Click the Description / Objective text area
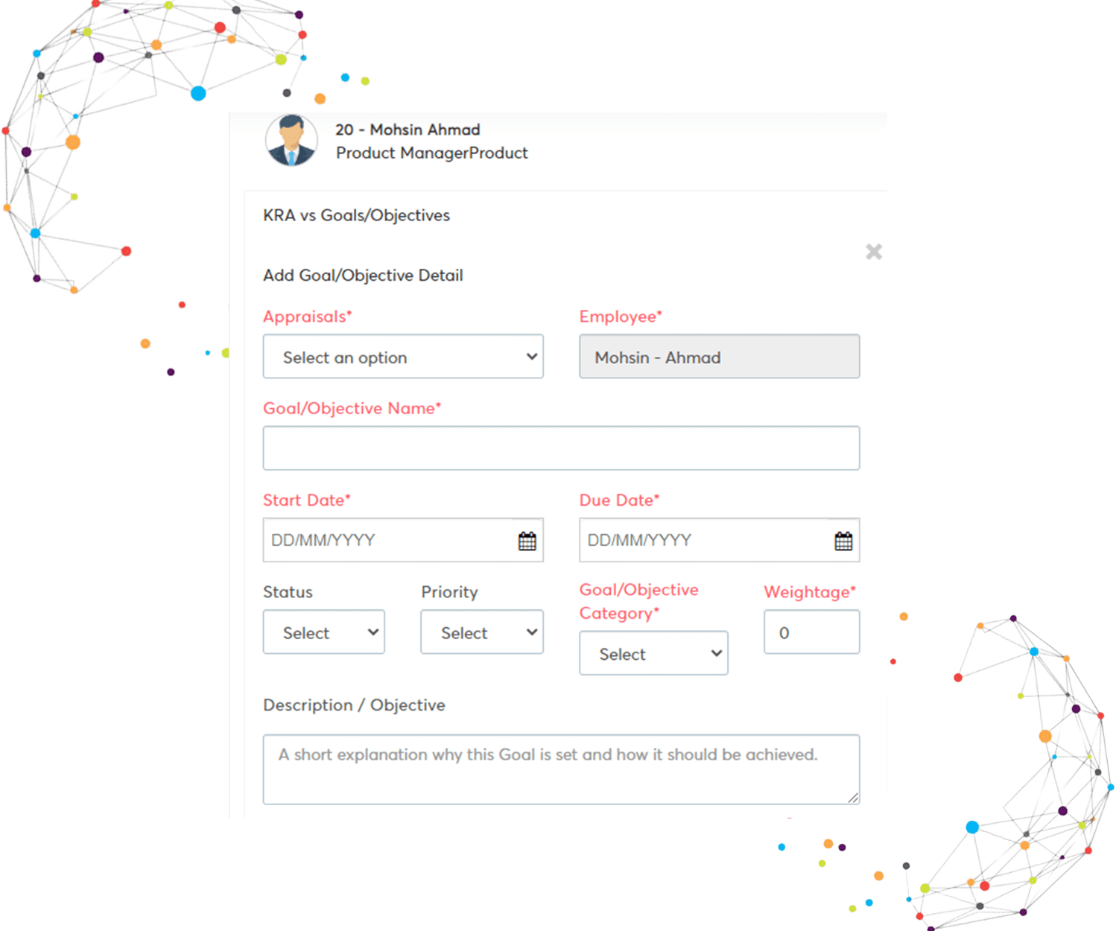 [x=561, y=769]
